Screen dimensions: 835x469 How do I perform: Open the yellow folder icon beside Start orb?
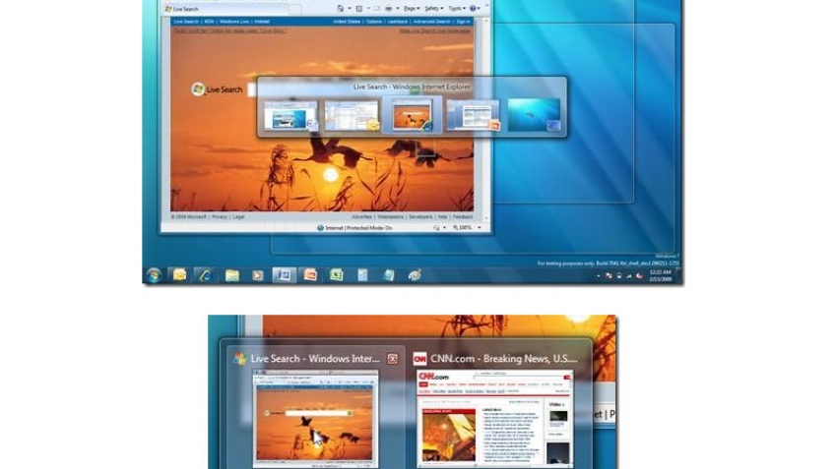tap(179, 275)
